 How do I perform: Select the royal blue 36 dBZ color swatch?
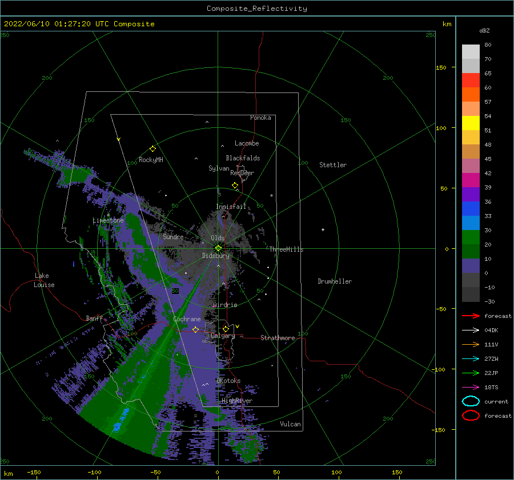[x=471, y=208]
